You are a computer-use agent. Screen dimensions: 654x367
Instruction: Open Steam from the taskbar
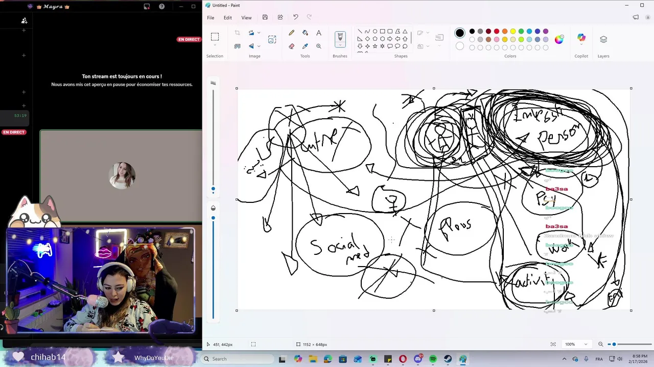(x=448, y=359)
